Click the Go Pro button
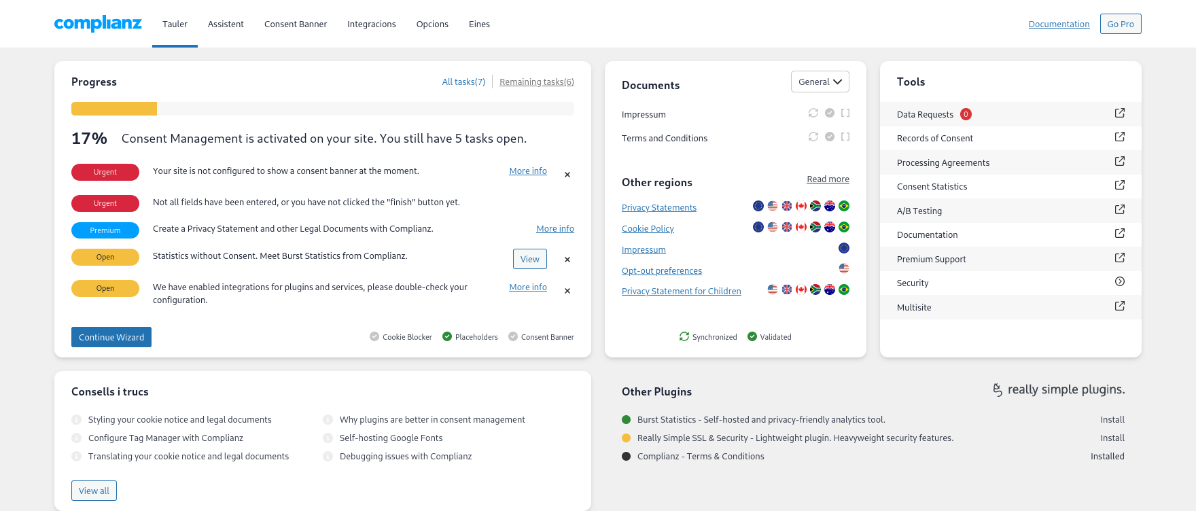Image resolution: width=1196 pixels, height=511 pixels. [x=1120, y=24]
